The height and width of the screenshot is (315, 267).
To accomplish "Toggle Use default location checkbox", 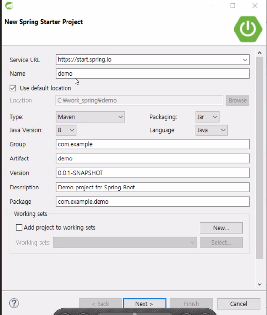I will coord(13,88).
